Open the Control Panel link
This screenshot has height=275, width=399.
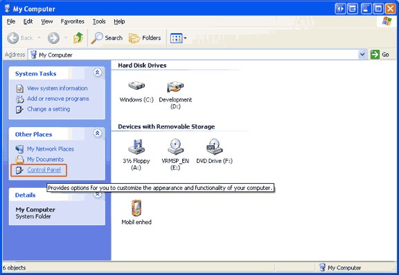(44, 170)
